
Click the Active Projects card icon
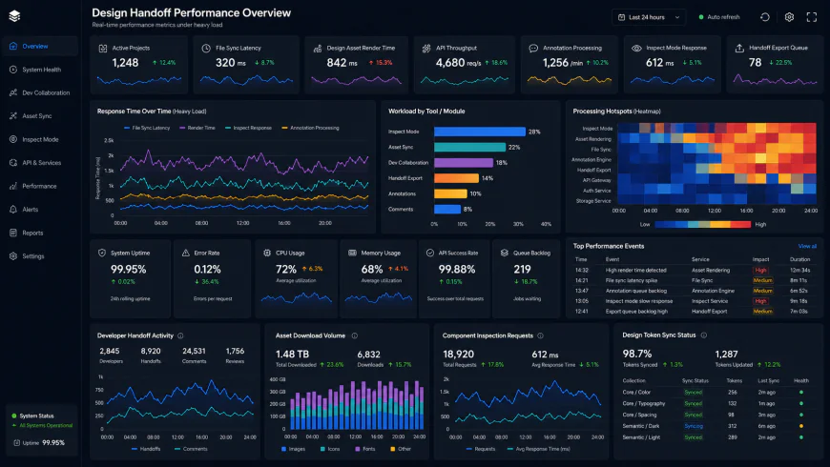tap(103, 48)
